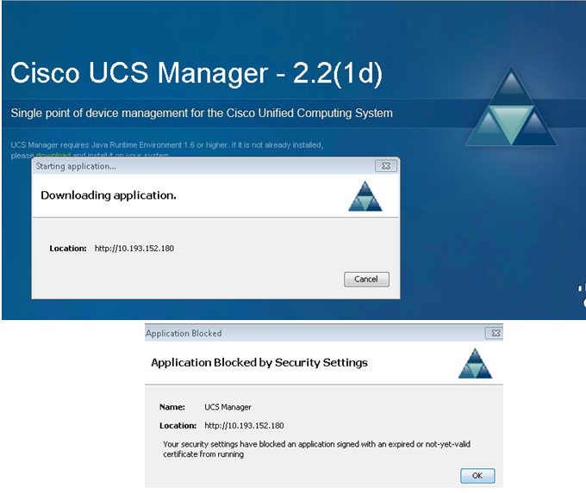Close the Starting application dialog

click(x=386, y=165)
